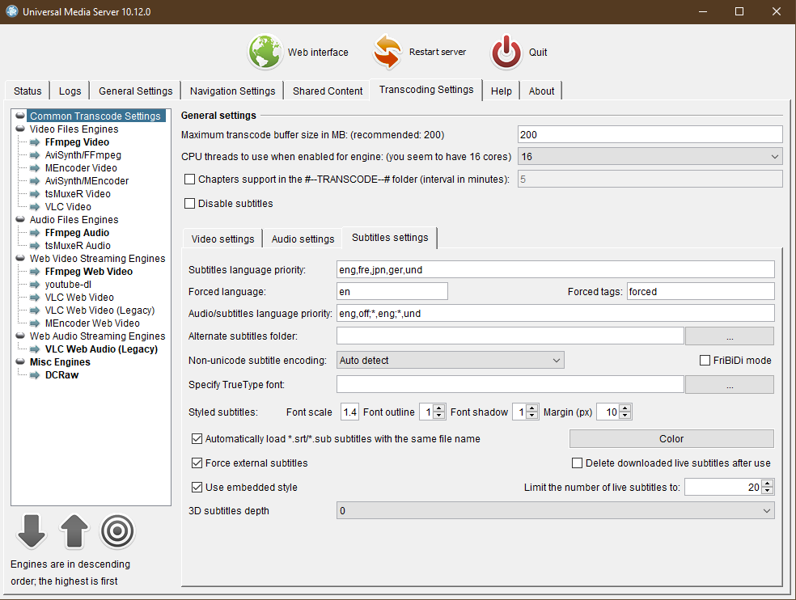The height and width of the screenshot is (600, 796).
Task: Open Non-unicode subtitle encoding dropdown
Action: pyautogui.click(x=451, y=361)
